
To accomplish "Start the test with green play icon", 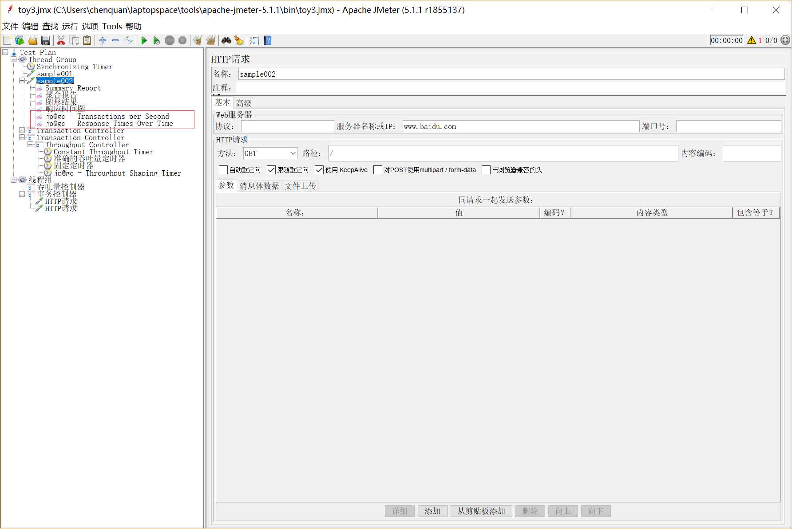I will pos(144,40).
